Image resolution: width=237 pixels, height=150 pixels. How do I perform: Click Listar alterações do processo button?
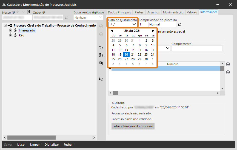tap(133, 126)
